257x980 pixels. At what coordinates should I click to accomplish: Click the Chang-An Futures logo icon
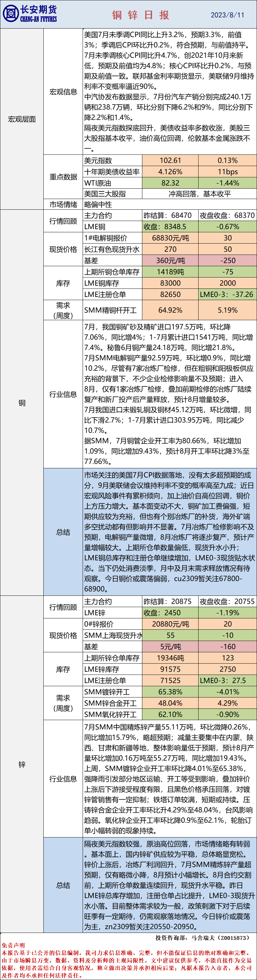pos(11,13)
